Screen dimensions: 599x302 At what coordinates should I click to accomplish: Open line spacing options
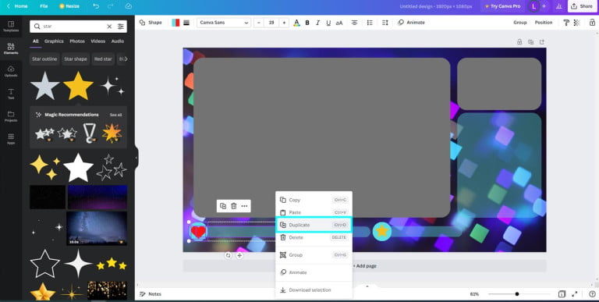coord(385,23)
